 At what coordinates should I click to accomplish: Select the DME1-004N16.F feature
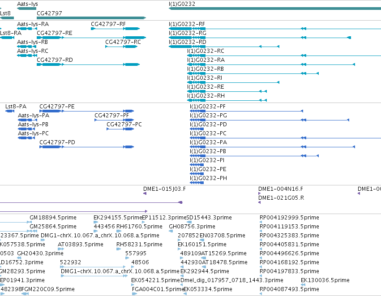[259, 193]
